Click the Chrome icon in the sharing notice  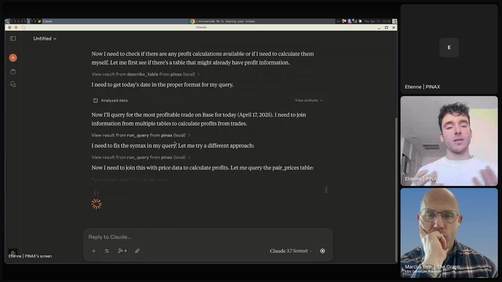[x=192, y=21]
